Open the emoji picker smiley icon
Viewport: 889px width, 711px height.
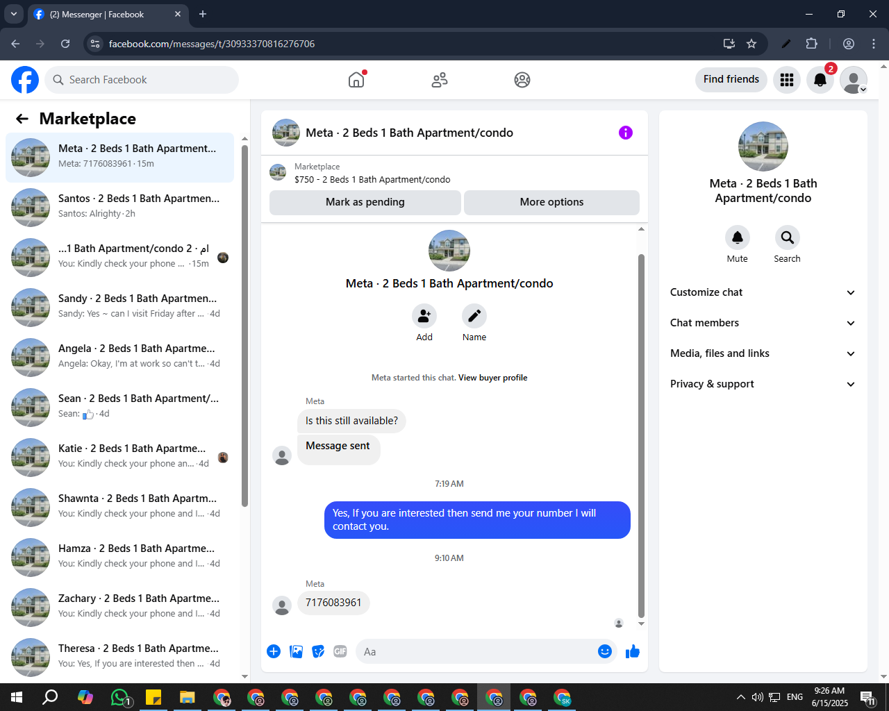tap(605, 651)
